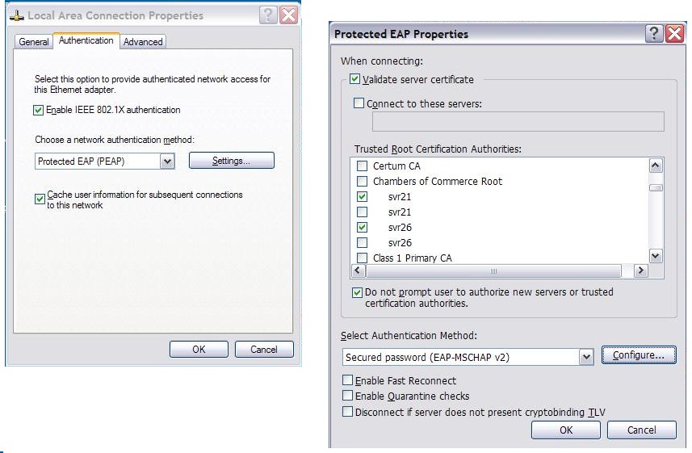Close the Protected EAP Properties dialog
Viewport: 692px width, 453px height.
674,34
